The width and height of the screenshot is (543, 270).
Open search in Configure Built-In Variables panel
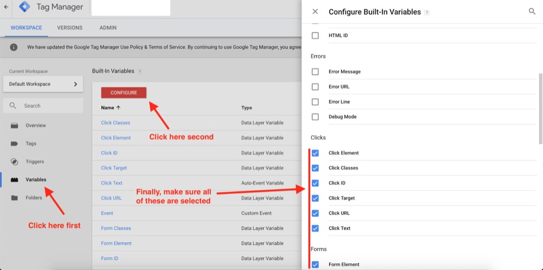pos(532,11)
